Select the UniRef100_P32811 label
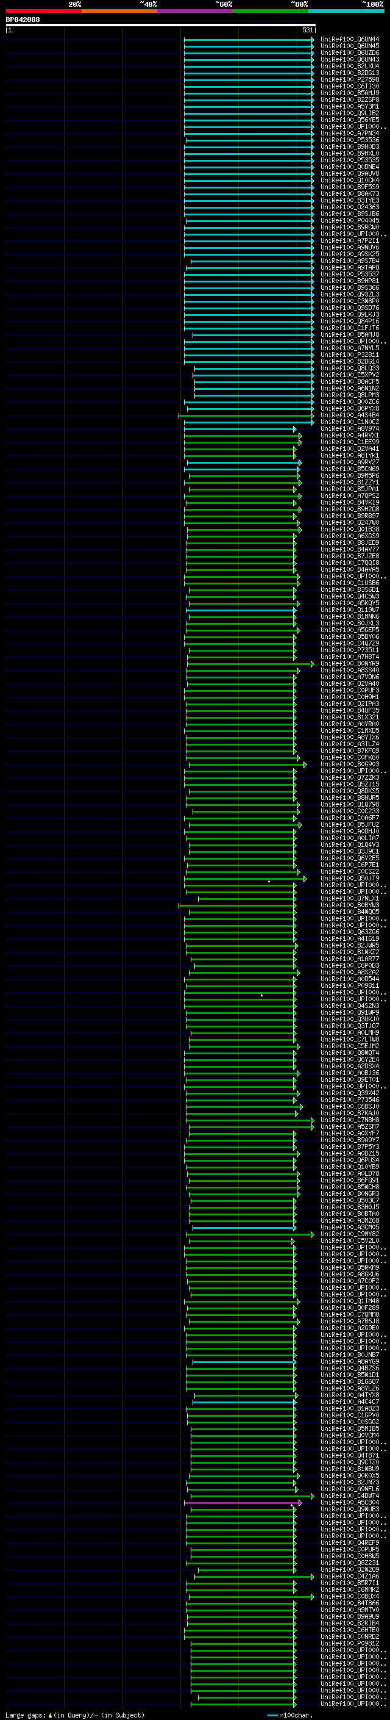The width and height of the screenshot is (390, 1720). 350,355
